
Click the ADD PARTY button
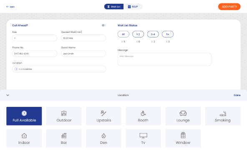pyautogui.click(x=229, y=7)
